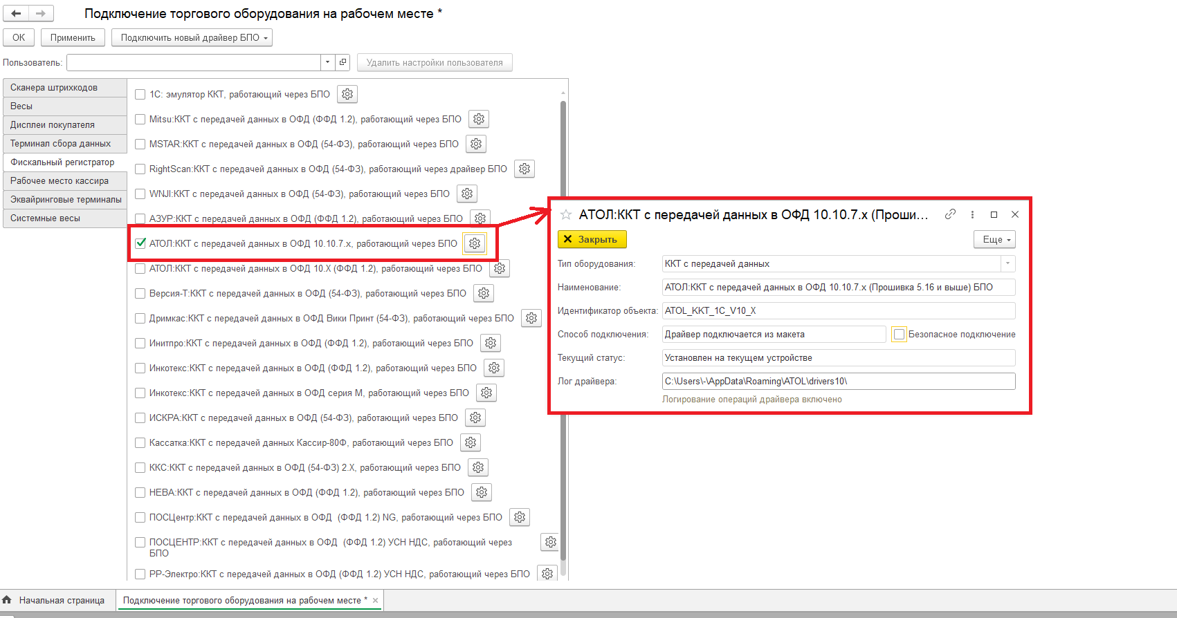Enable АЗУР:ККТ driver checkbox

[140, 218]
